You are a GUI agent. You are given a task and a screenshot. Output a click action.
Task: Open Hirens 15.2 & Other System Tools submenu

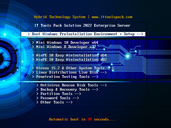[73, 68]
